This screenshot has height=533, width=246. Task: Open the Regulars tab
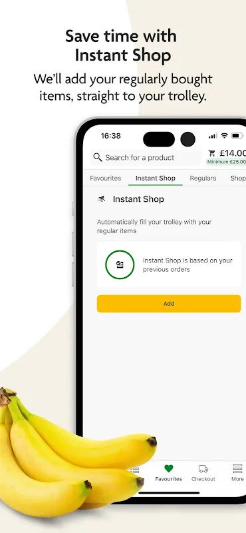(x=203, y=178)
